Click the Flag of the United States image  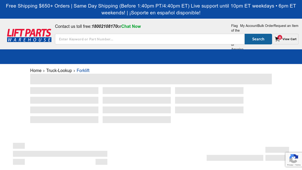pyautogui.click(x=235, y=28)
